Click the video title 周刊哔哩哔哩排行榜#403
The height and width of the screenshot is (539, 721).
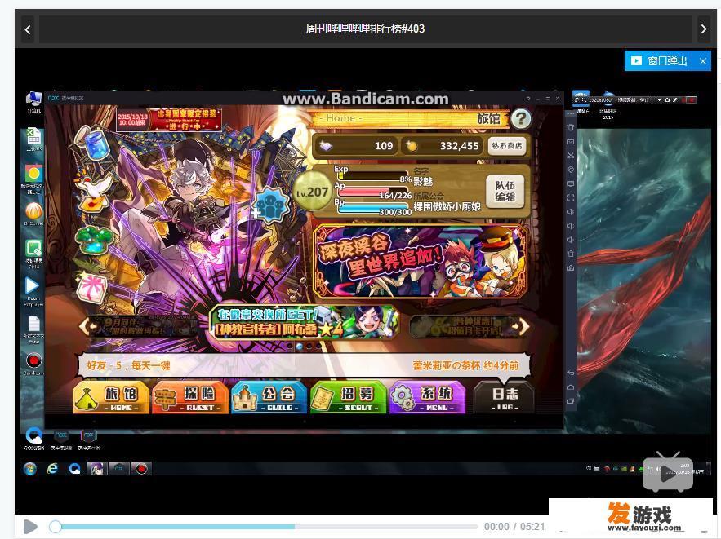pyautogui.click(x=365, y=29)
